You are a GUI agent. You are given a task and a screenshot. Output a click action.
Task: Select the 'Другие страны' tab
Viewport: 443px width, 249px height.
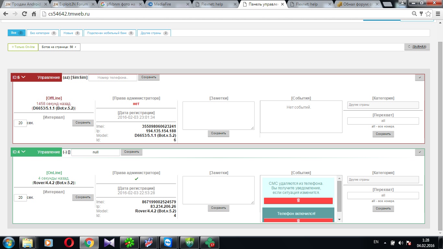pyautogui.click(x=154, y=33)
